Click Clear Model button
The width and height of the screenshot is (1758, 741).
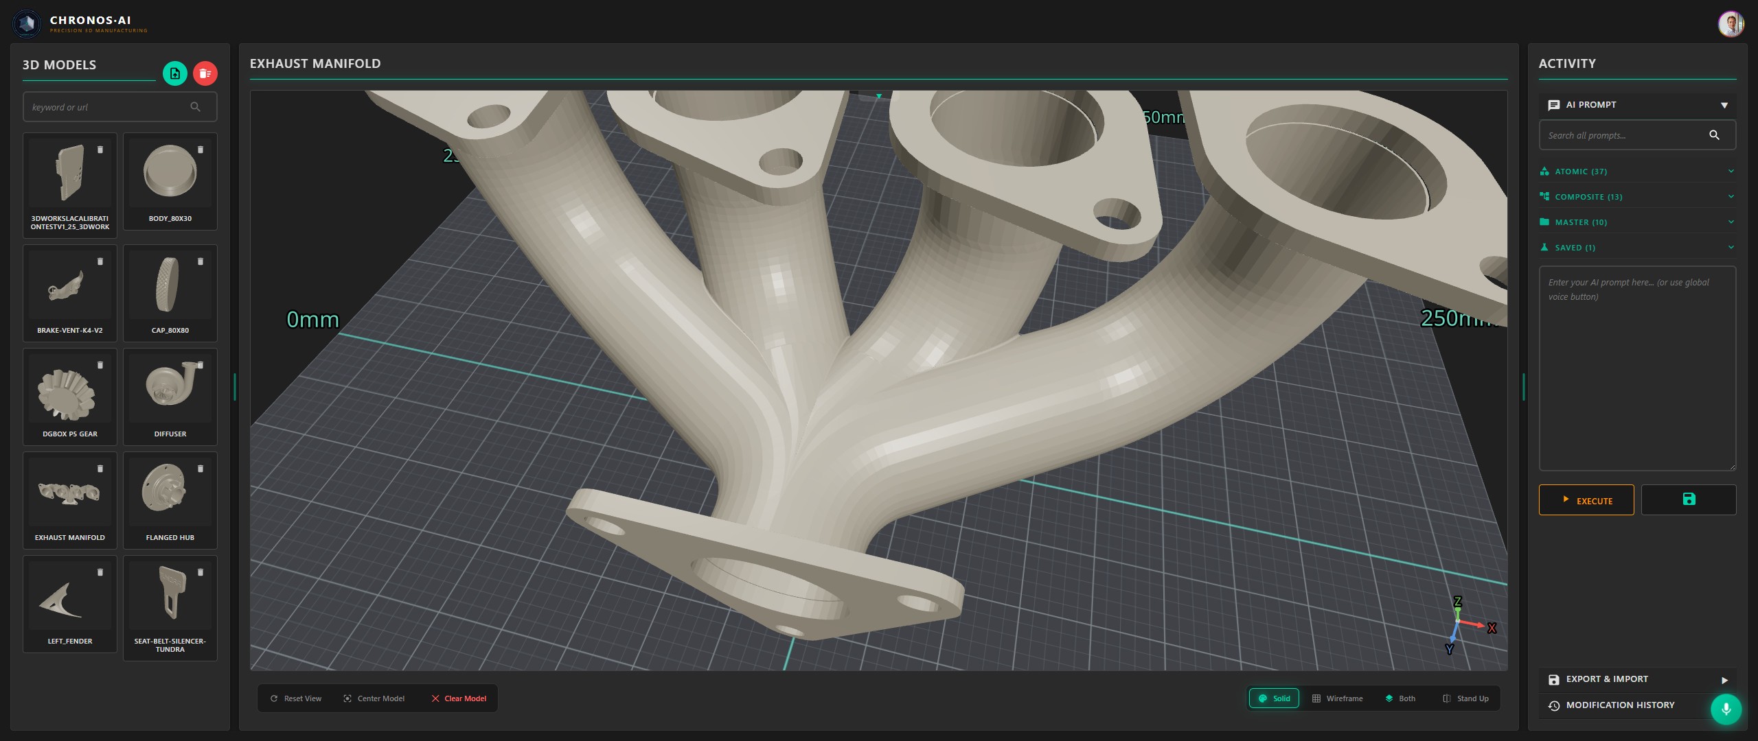pyautogui.click(x=459, y=698)
